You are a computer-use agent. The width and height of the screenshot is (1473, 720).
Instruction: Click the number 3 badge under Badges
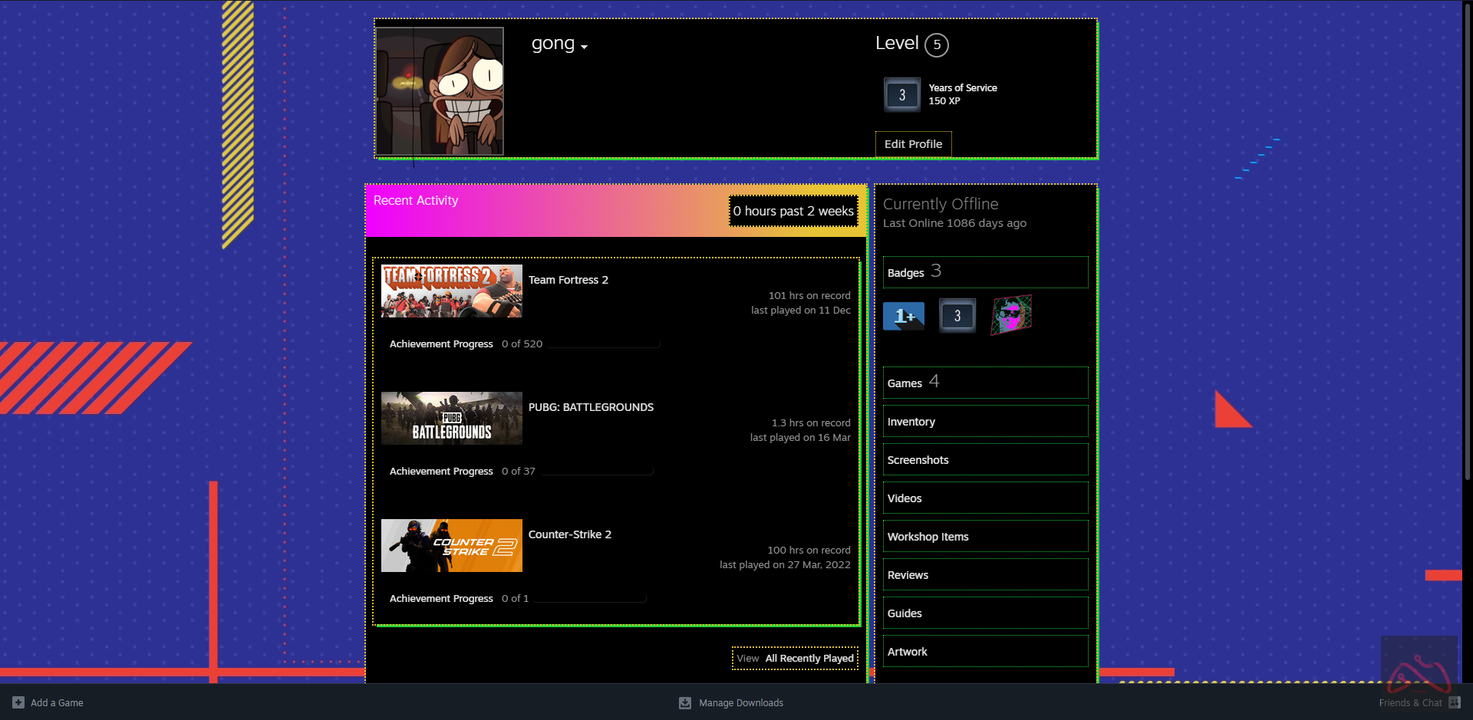pyautogui.click(x=957, y=316)
